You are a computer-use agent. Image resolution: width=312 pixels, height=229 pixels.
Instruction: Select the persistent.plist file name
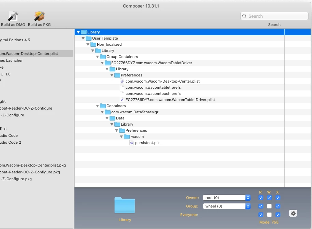[x=148, y=143]
